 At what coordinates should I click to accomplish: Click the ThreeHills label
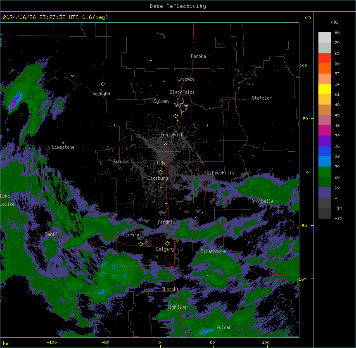point(222,173)
